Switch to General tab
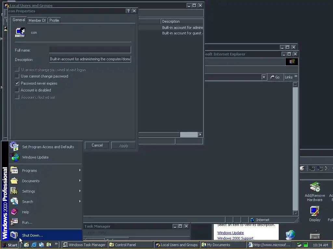The height and width of the screenshot is (249, 333). [19, 20]
